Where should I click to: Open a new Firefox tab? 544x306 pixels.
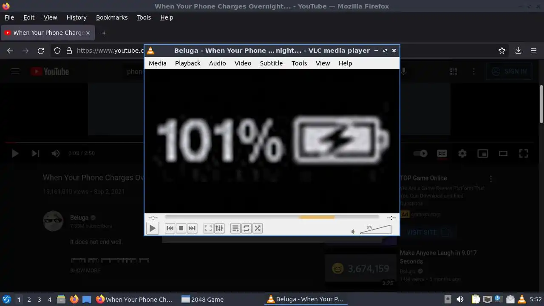click(x=104, y=33)
